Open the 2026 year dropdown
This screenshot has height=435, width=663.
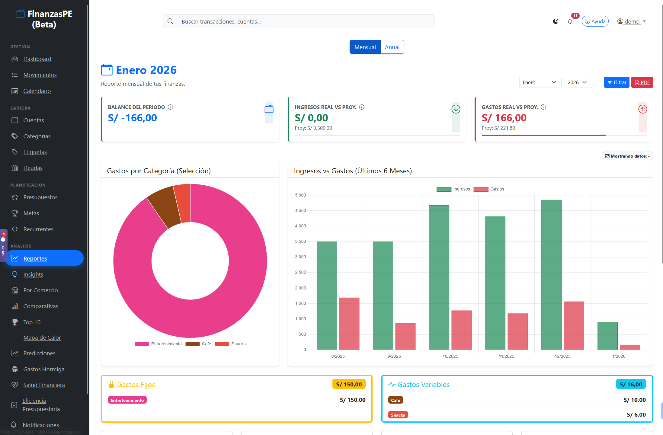click(x=578, y=82)
